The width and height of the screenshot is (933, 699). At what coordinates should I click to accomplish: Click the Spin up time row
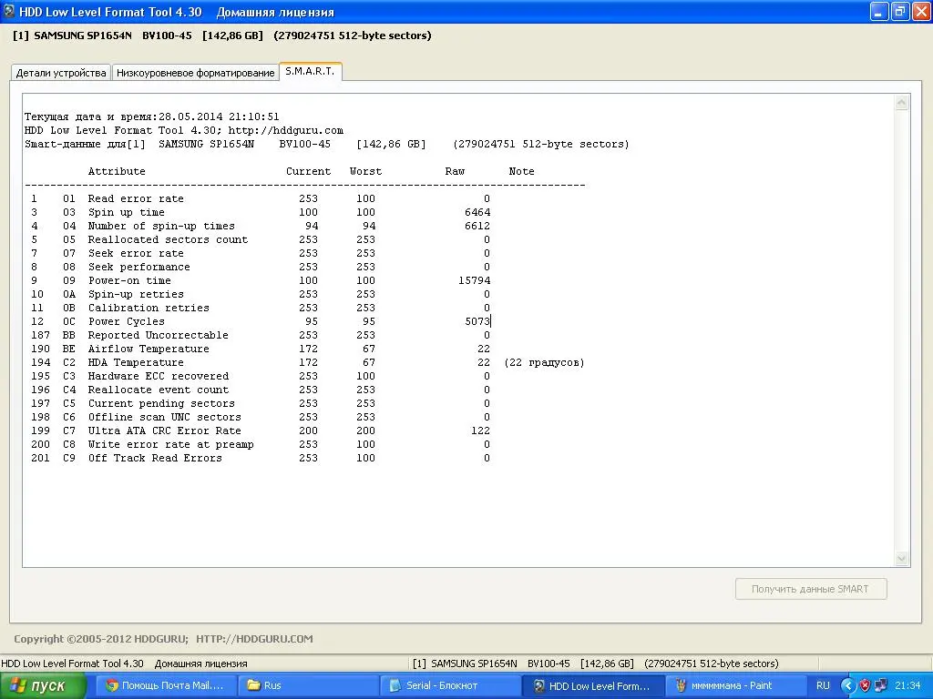[x=261, y=212]
